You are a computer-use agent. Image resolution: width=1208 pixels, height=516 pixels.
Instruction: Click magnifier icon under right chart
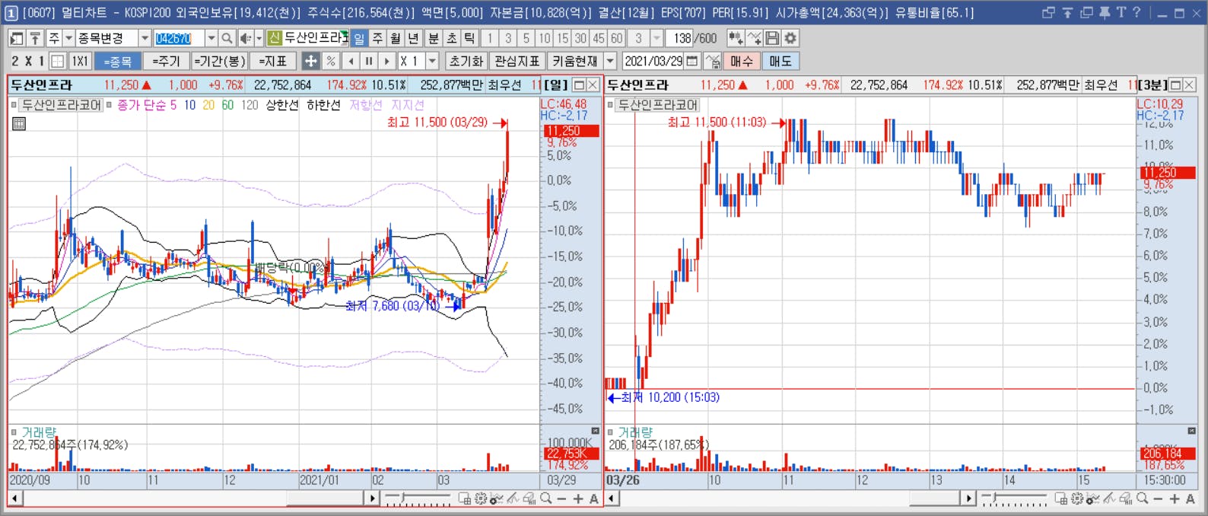click(x=1142, y=498)
